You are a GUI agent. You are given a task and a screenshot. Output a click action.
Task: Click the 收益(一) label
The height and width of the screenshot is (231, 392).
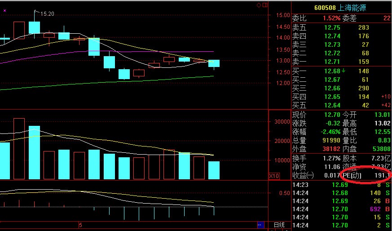(x=302, y=175)
